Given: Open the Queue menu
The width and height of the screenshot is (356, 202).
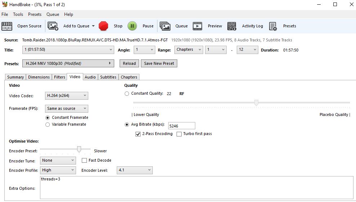Looking at the screenshot, I should 53,14.
